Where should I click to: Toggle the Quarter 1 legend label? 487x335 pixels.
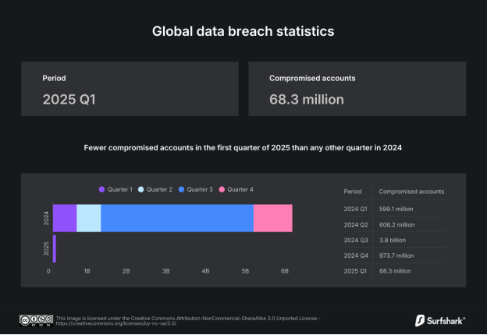click(120, 190)
